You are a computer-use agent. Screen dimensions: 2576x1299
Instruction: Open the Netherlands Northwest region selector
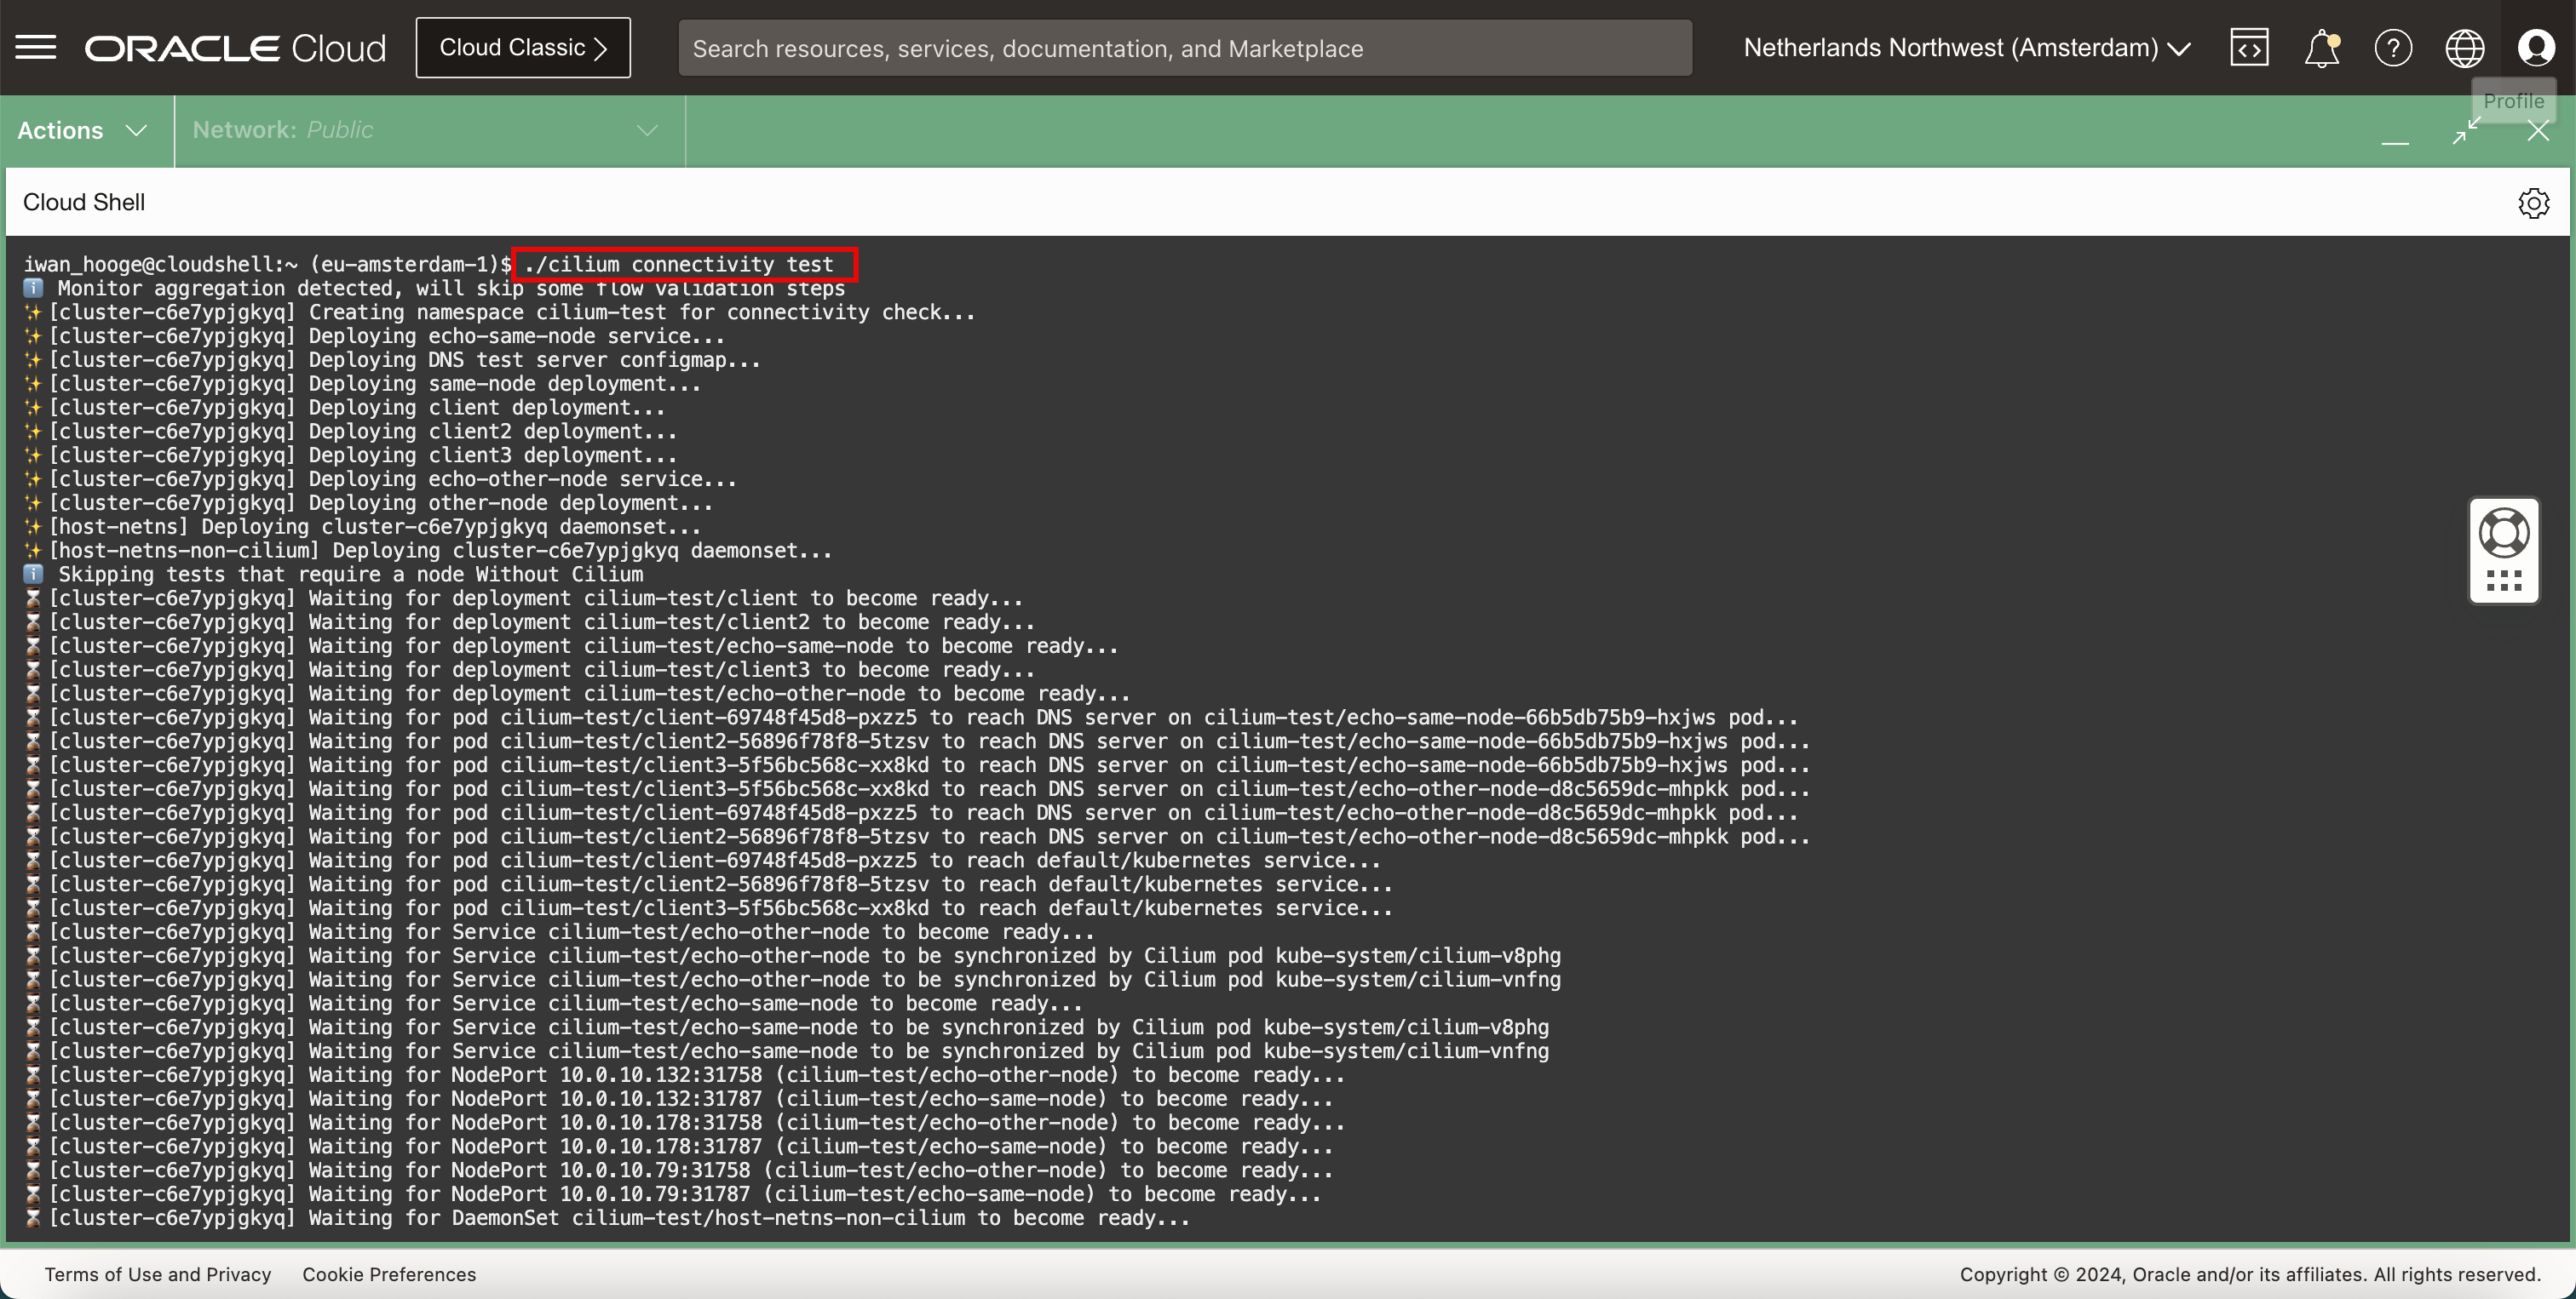pyautogui.click(x=1966, y=47)
